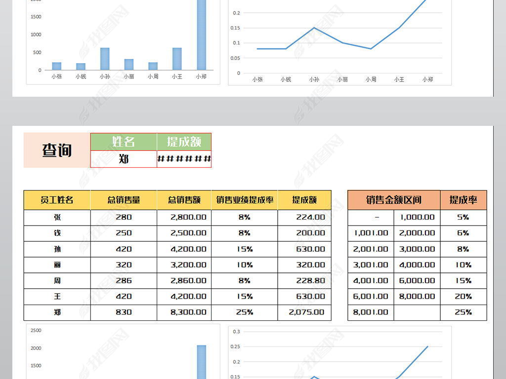This screenshot has height=379, width=506.
Task: Click the 小孙 bar in the top bar chart
Action: [x=105, y=59]
